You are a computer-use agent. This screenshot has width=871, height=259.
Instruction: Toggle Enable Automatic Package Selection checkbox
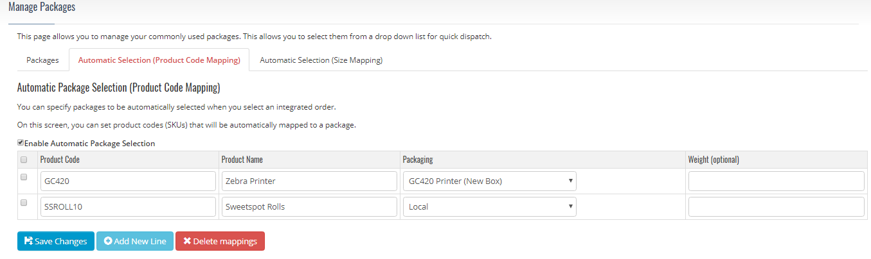pyautogui.click(x=21, y=143)
